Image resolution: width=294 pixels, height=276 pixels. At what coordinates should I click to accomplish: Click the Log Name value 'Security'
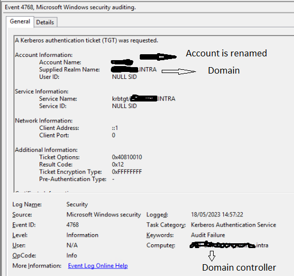[77, 205]
